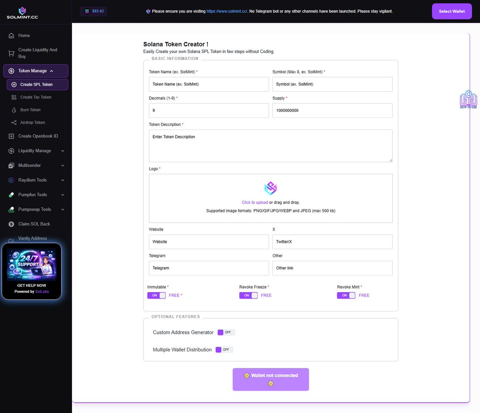Viewport: 480px width, 413px height.
Task: Click the Symbol input field
Action: tap(332, 84)
